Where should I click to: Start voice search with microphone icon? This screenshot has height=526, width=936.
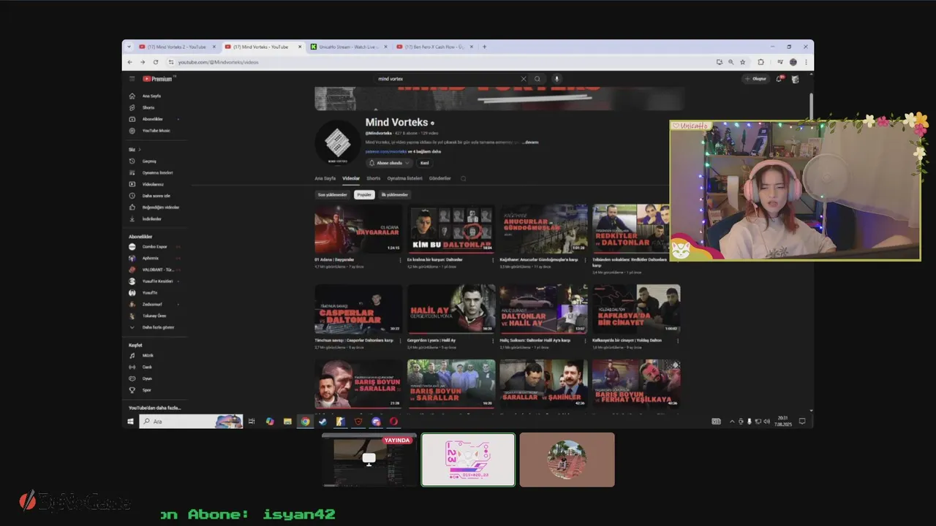click(x=556, y=79)
